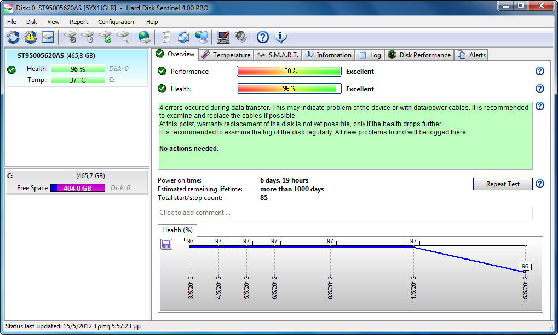
Task: Open the View menu
Action: tap(53, 22)
